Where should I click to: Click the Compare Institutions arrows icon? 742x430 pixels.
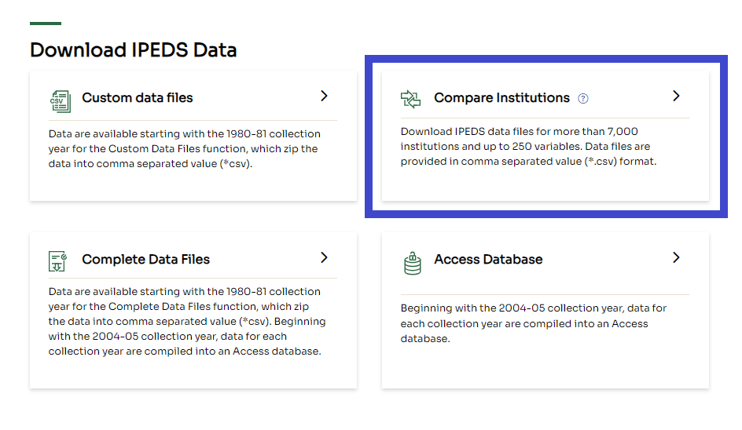(x=410, y=99)
